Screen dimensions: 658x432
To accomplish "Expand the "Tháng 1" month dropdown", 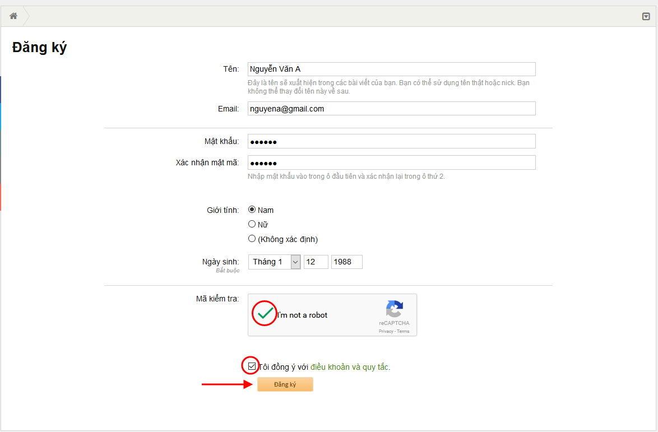I will pos(275,262).
